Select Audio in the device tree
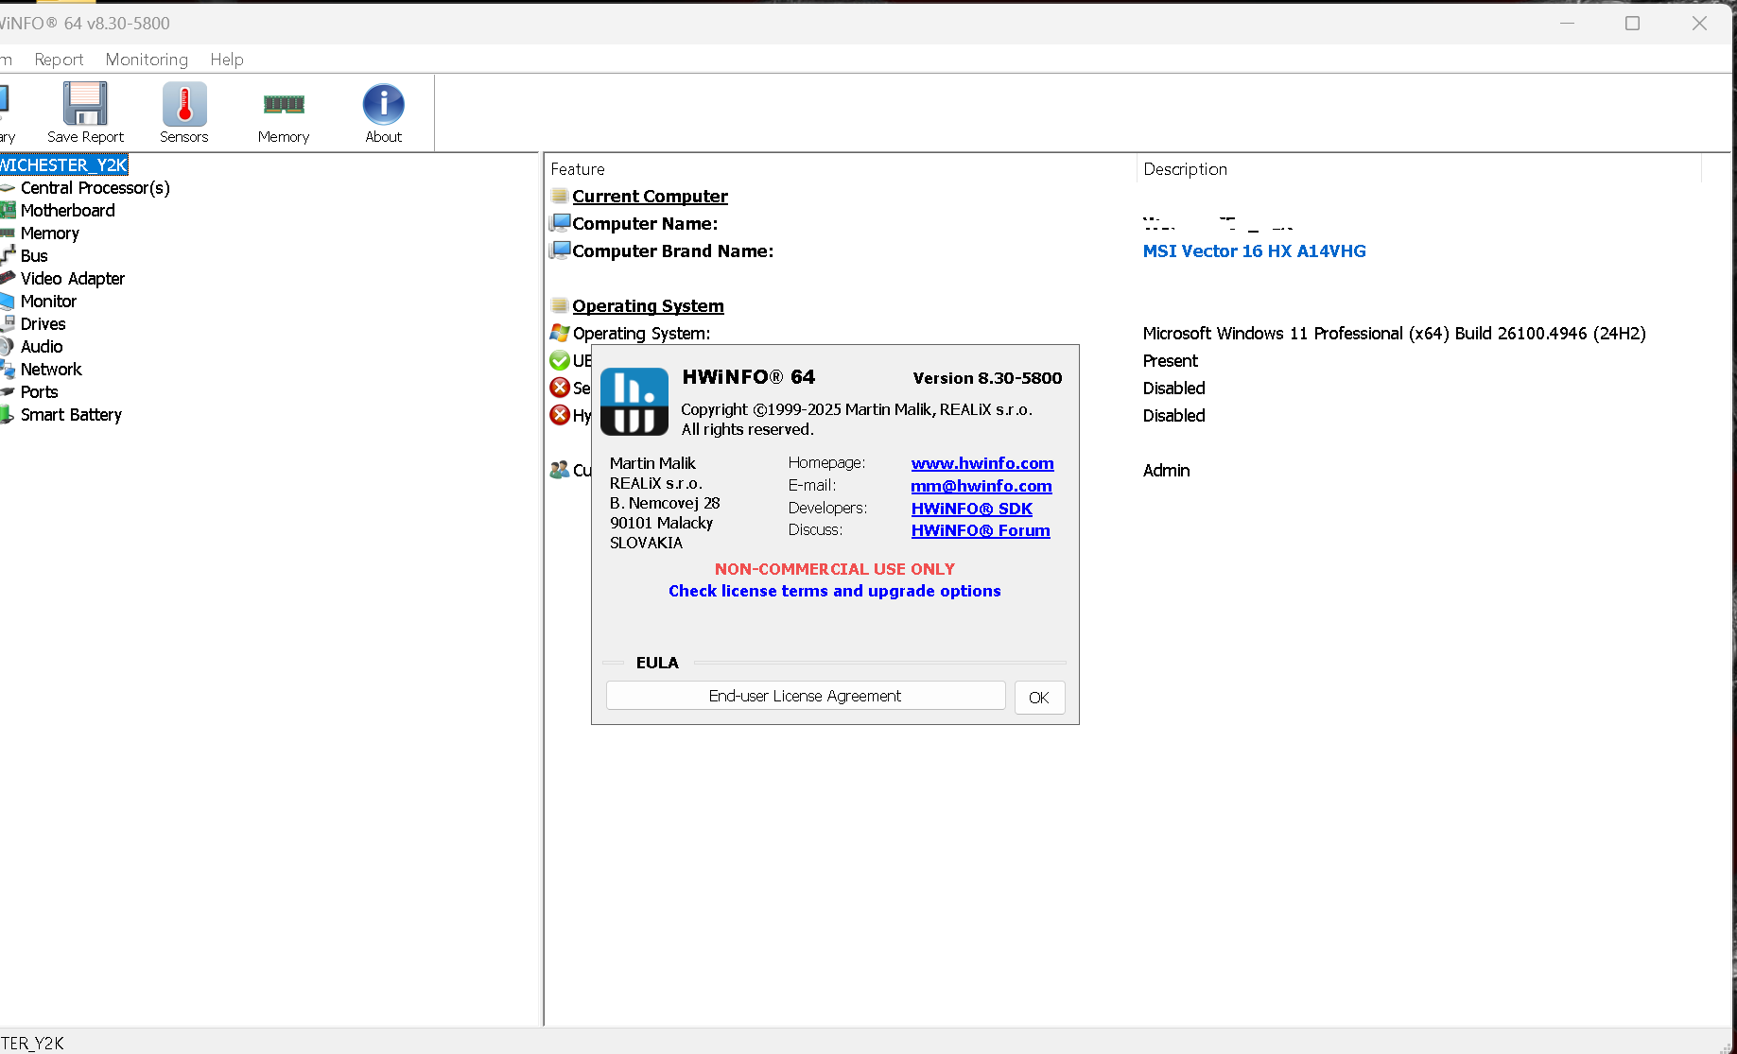 pyautogui.click(x=42, y=347)
